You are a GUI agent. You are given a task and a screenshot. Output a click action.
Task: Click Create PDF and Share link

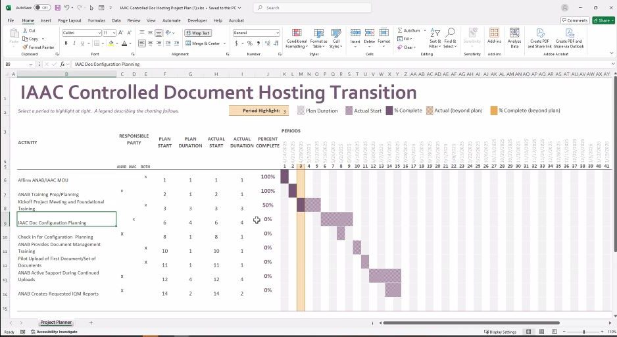541,38
